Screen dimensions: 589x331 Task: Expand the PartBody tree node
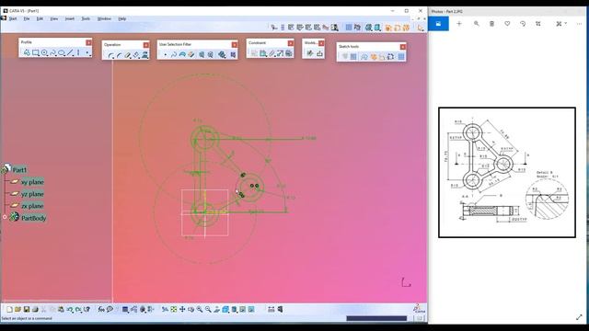pyautogui.click(x=5, y=217)
